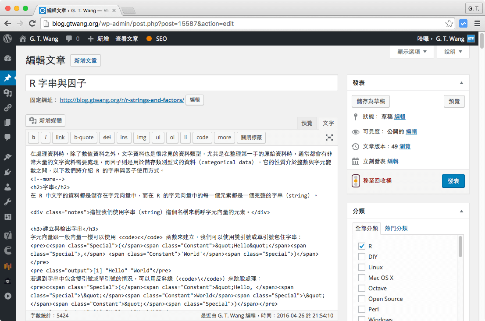Open the Media library icon in admin sidebar
Viewport: 485px width, 321px height.
[7, 93]
